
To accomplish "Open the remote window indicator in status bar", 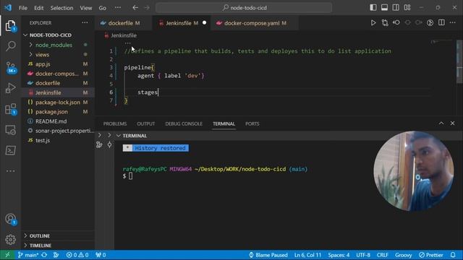I will (7, 255).
